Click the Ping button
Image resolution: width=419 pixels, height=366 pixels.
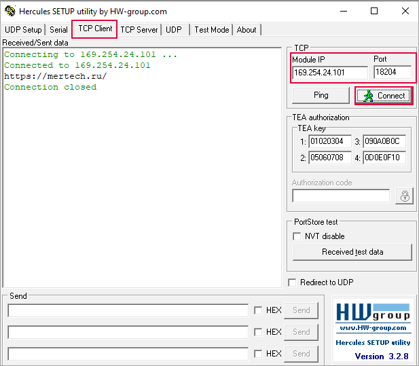pyautogui.click(x=321, y=95)
